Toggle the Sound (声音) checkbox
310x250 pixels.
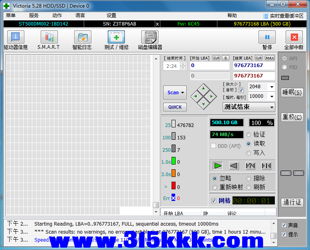click(x=284, y=225)
